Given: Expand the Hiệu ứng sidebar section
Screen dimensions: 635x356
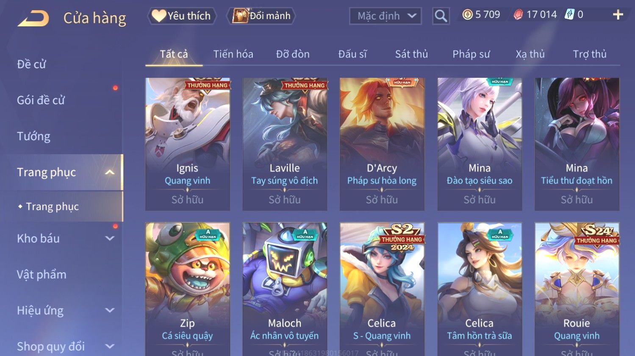Looking at the screenshot, I should click(110, 310).
